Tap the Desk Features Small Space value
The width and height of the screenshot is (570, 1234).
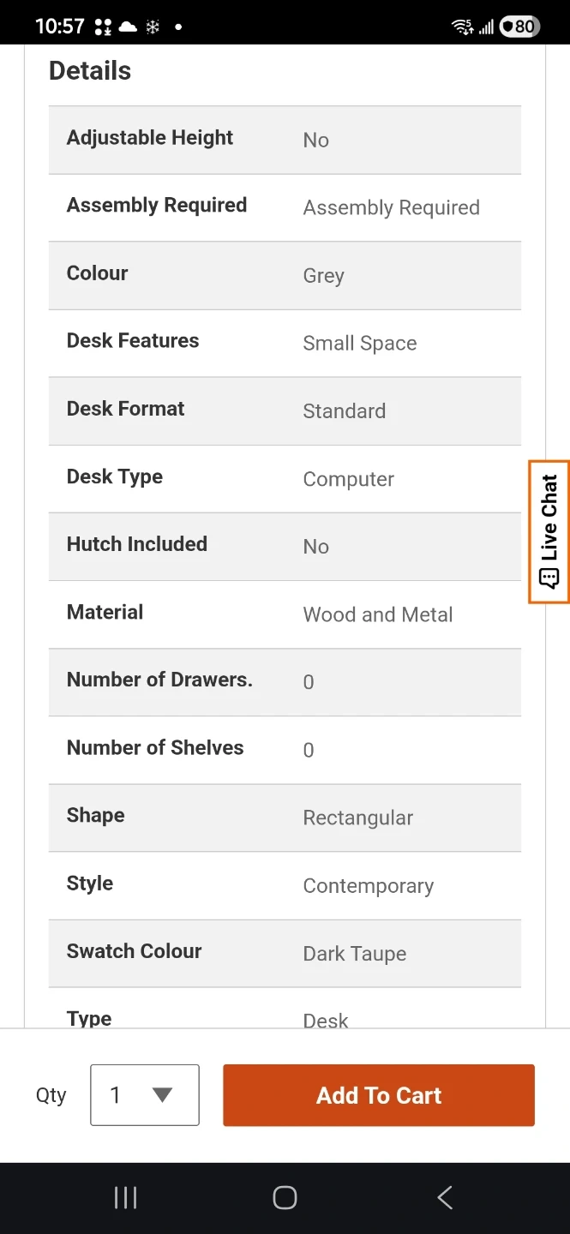click(360, 344)
